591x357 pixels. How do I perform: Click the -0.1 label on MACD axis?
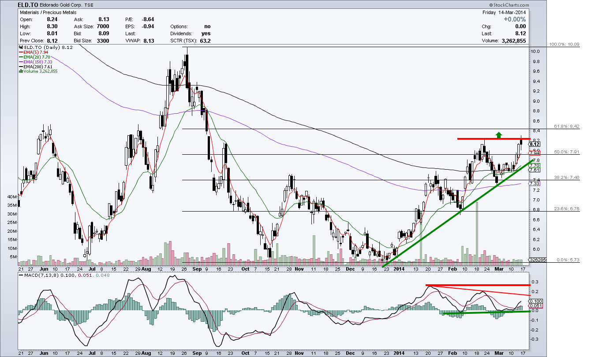pos(534,320)
